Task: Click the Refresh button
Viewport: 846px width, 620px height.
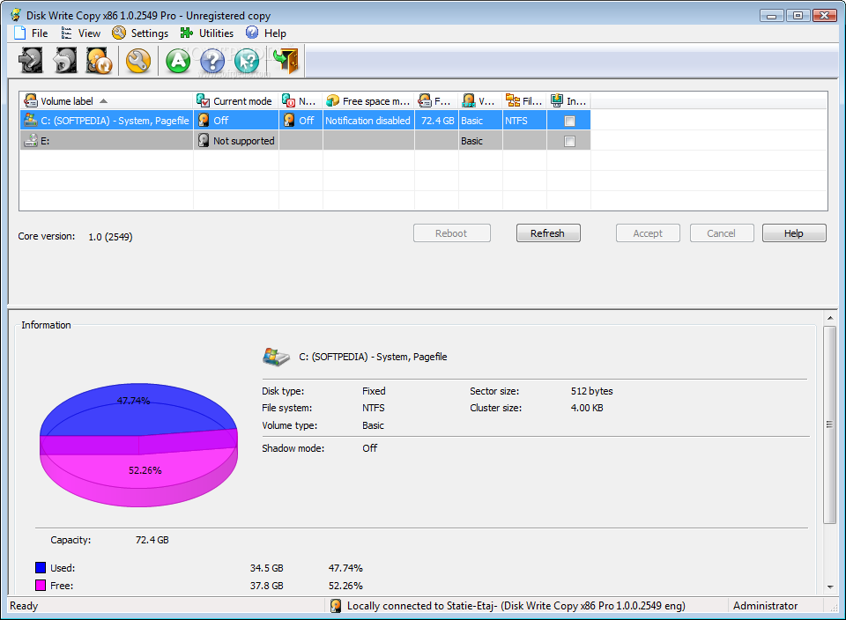Action: (547, 233)
